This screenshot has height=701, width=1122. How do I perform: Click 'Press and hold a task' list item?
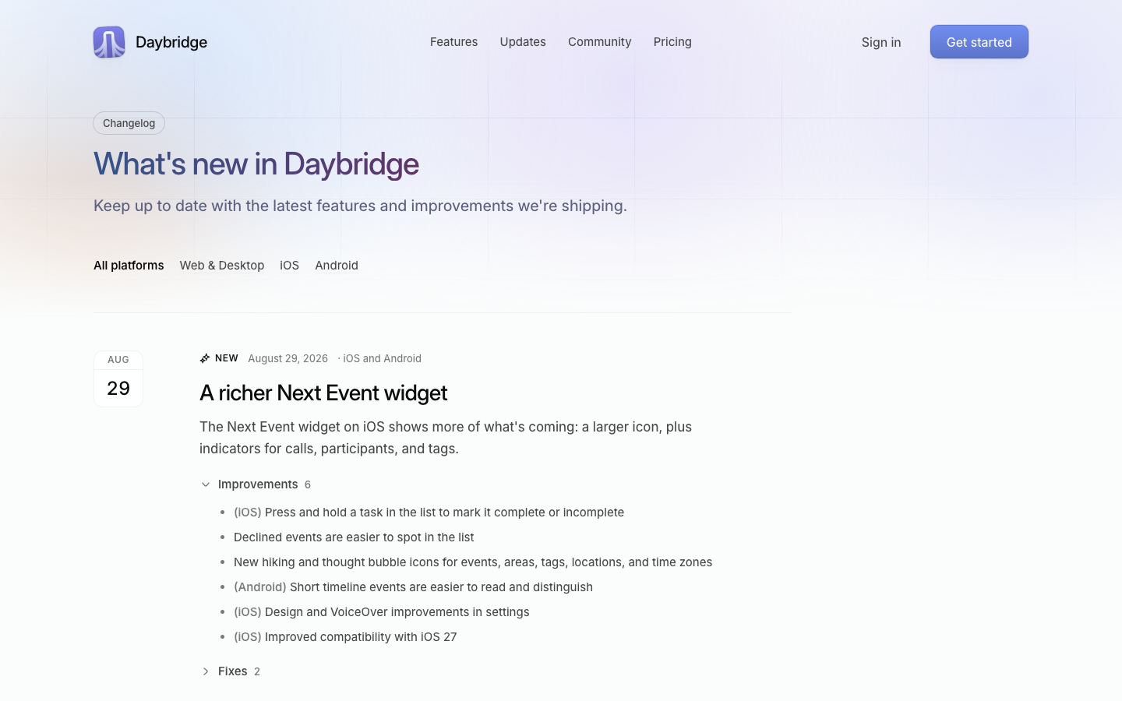pyautogui.click(x=429, y=513)
